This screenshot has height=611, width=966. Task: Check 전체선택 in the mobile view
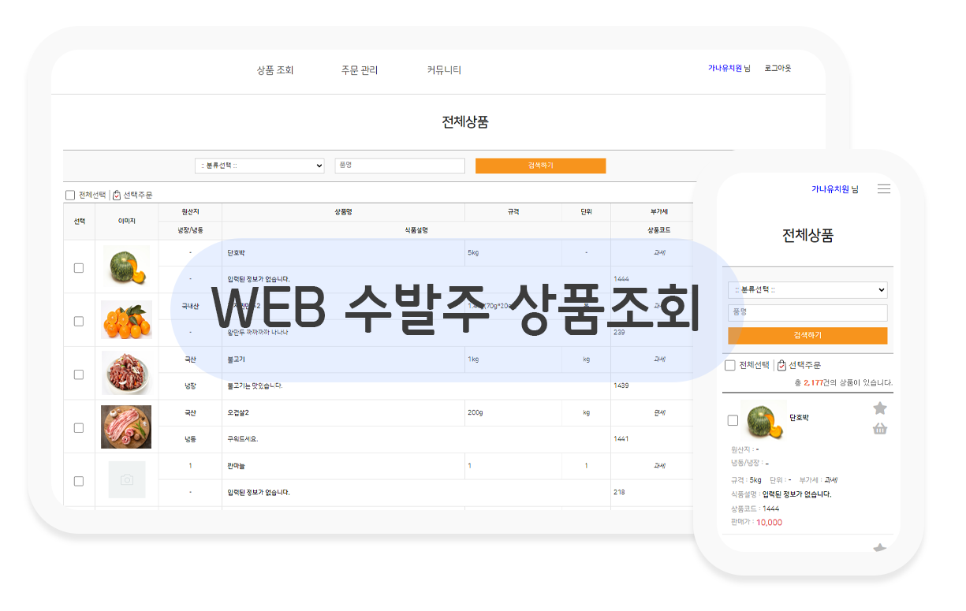pos(730,365)
